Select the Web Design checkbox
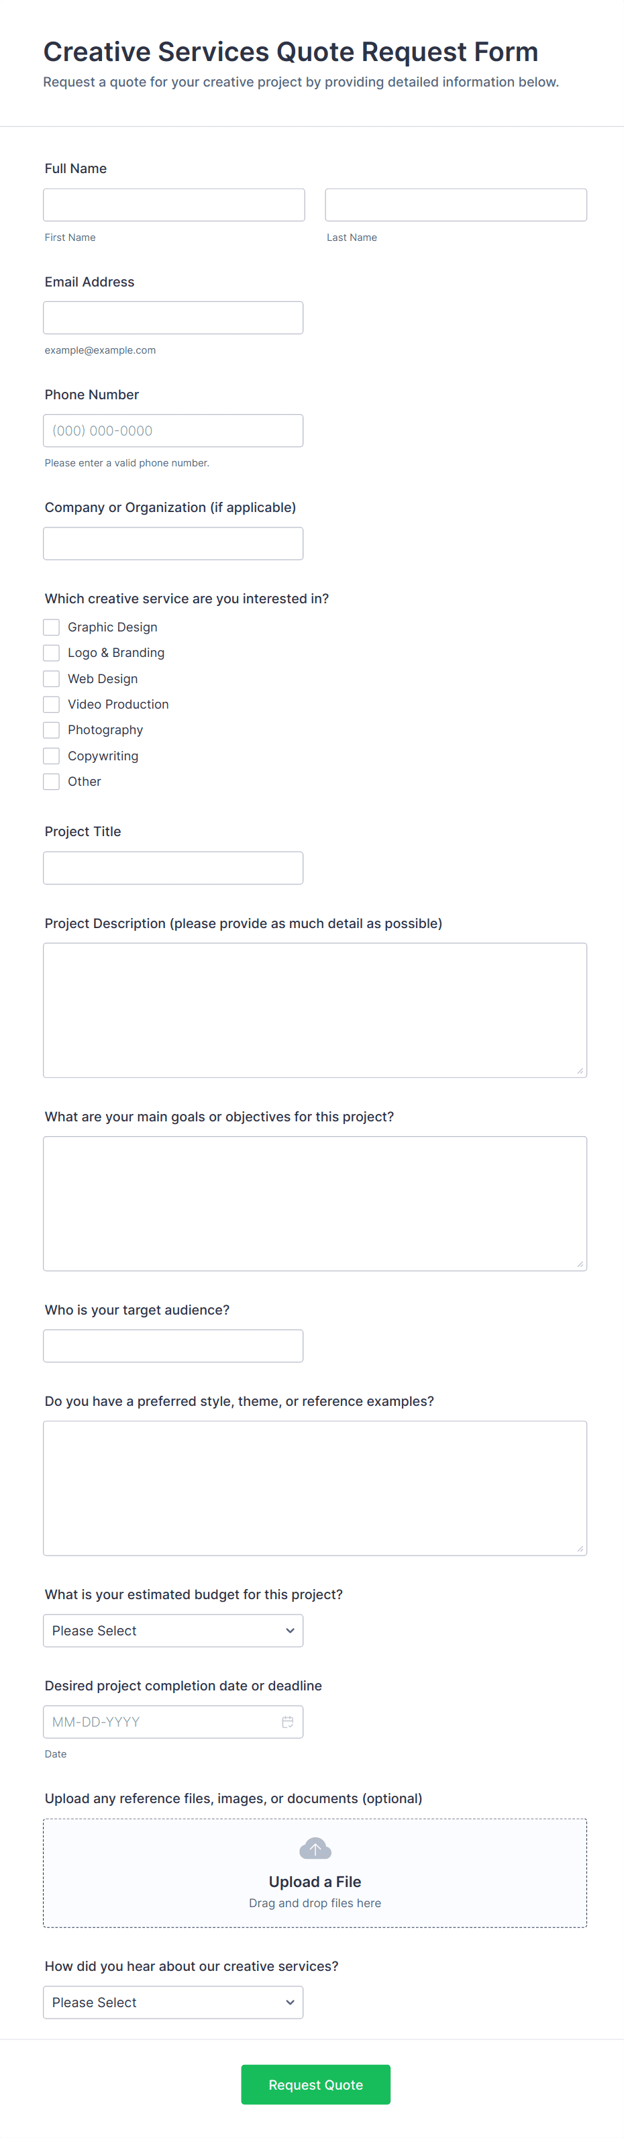 (52, 679)
